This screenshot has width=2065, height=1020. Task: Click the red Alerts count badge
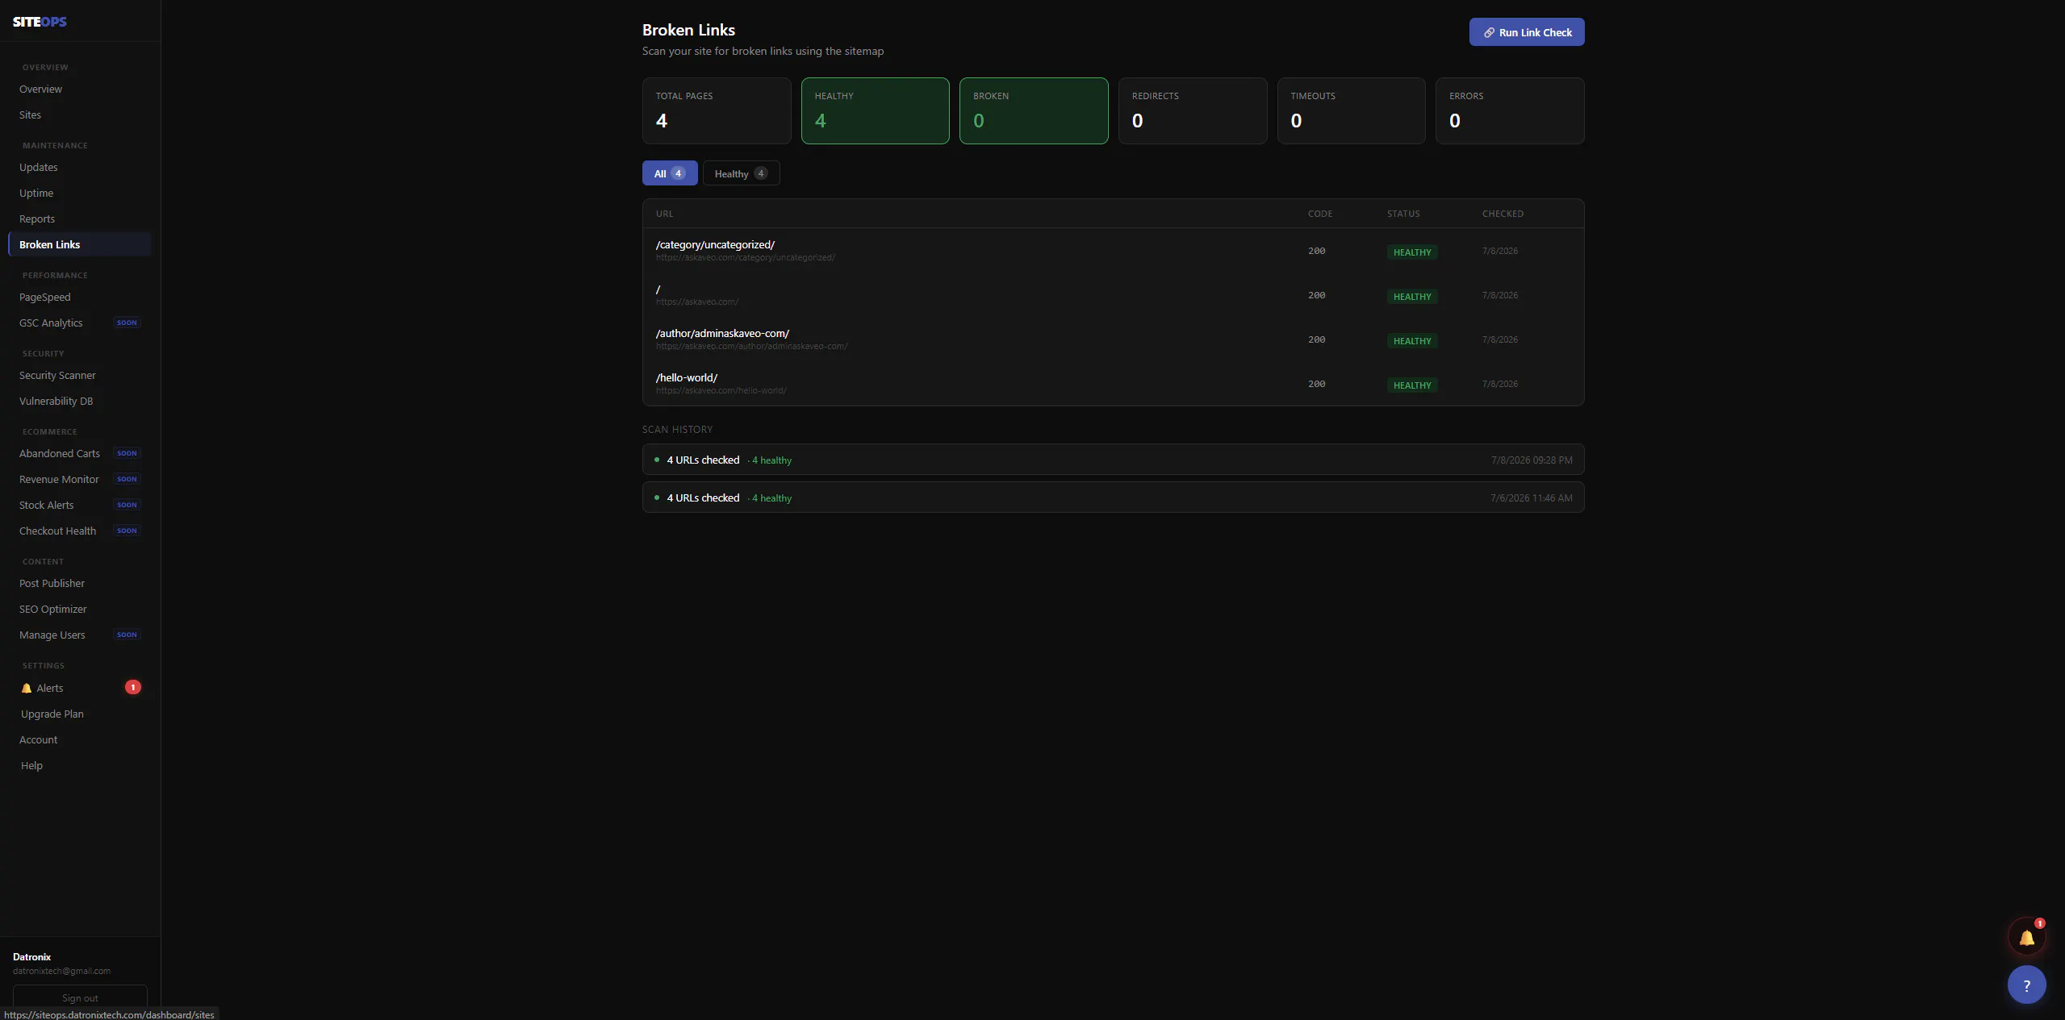[x=133, y=687]
